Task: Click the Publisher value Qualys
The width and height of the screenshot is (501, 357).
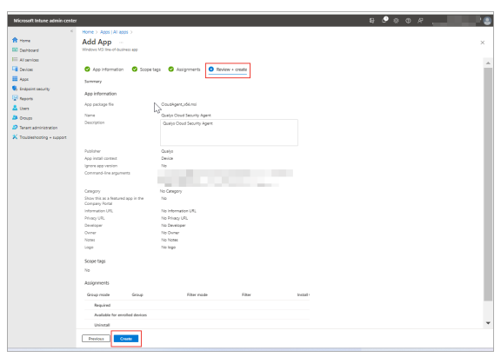Action: pos(167,151)
